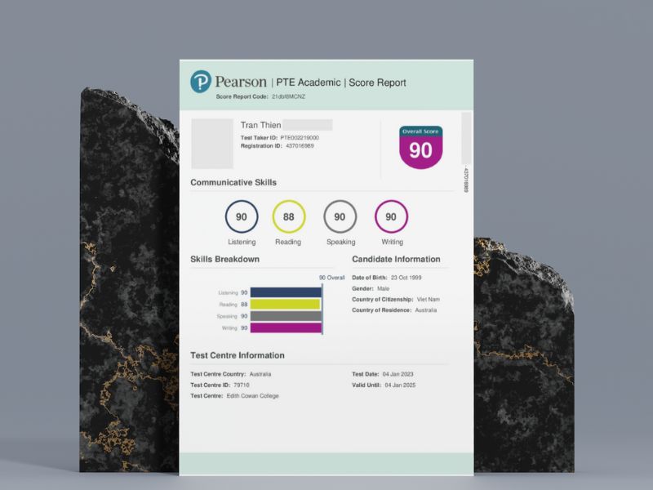Viewport: 653px width, 490px height.
Task: Click the name 'Tran Thien'
Action: coord(260,125)
